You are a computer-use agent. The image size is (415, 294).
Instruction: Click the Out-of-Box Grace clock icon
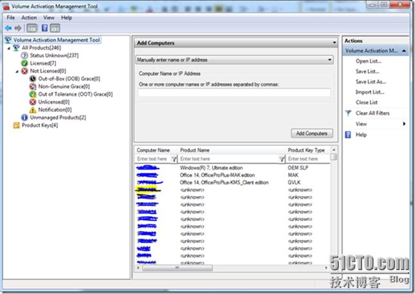pos(33,78)
